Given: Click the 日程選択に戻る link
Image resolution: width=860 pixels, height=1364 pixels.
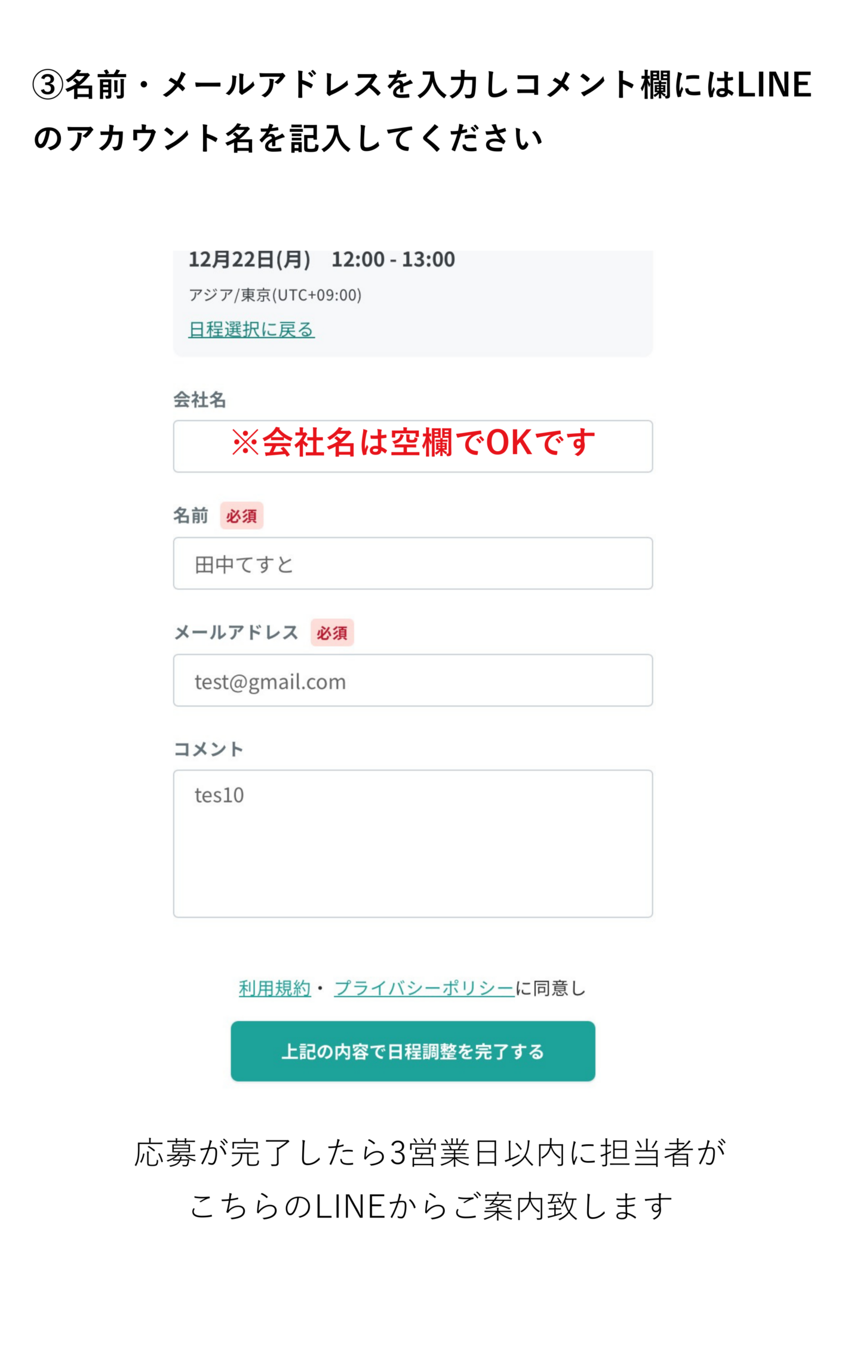Looking at the screenshot, I should pos(251,329).
